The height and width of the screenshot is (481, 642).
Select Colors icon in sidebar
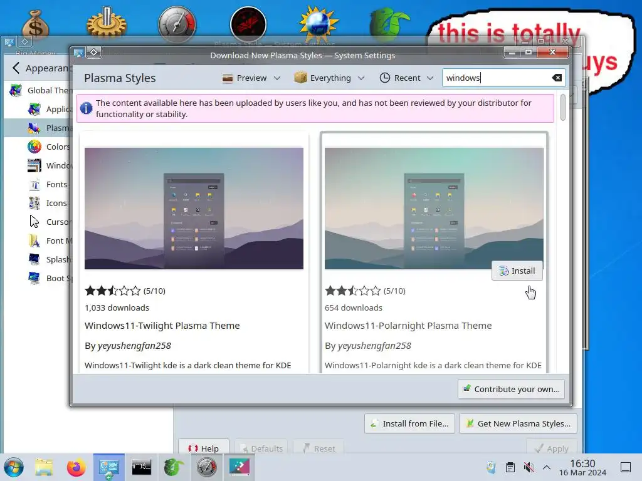[34, 147]
